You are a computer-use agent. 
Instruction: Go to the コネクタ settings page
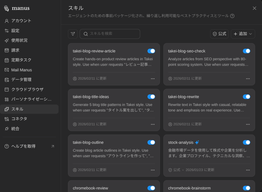pyautogui.click(x=19, y=119)
